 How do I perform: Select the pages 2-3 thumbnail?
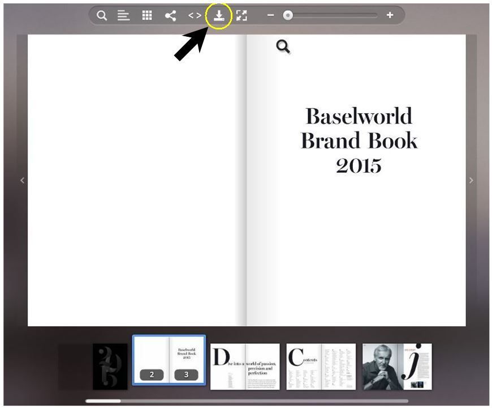[x=169, y=360]
